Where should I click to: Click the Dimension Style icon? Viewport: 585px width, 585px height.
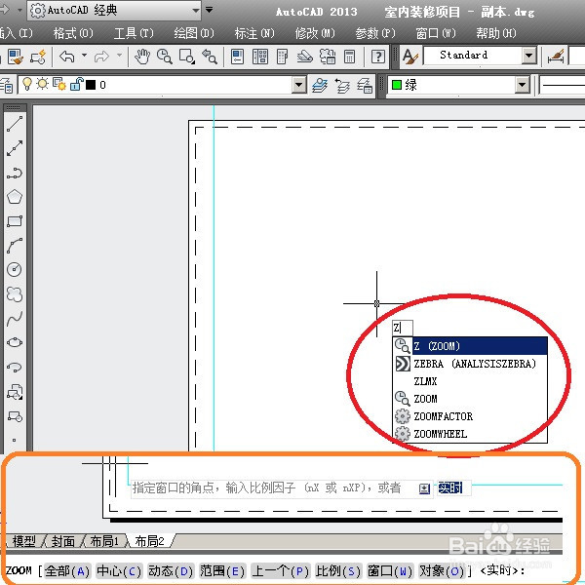point(556,57)
